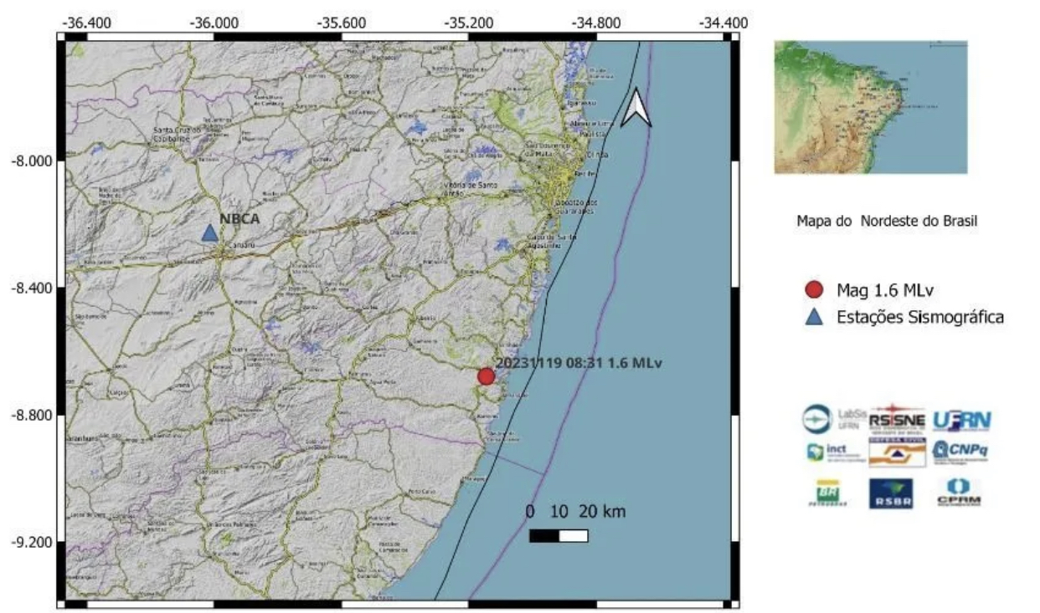This screenshot has width=1040, height=613.
Task: Click the "Mapa do Nordeste do Brasil" caption
Action: pos(887,222)
